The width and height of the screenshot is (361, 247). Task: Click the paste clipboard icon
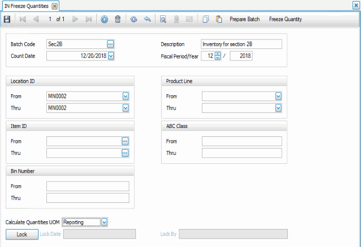(x=219, y=19)
